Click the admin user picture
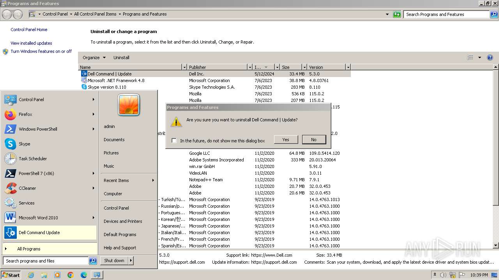Screen dimensions: 499x280 point(129,105)
